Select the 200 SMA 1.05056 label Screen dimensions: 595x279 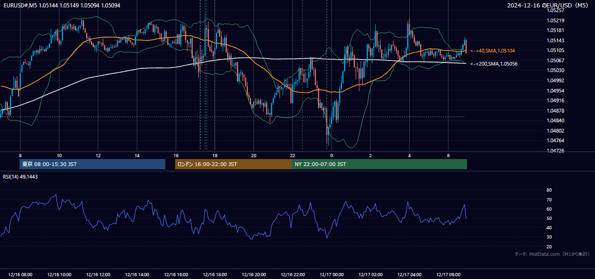[x=494, y=64]
